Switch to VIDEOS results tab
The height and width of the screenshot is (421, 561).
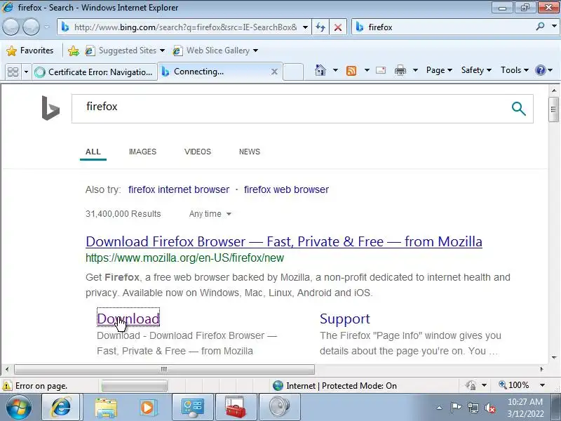tap(198, 152)
